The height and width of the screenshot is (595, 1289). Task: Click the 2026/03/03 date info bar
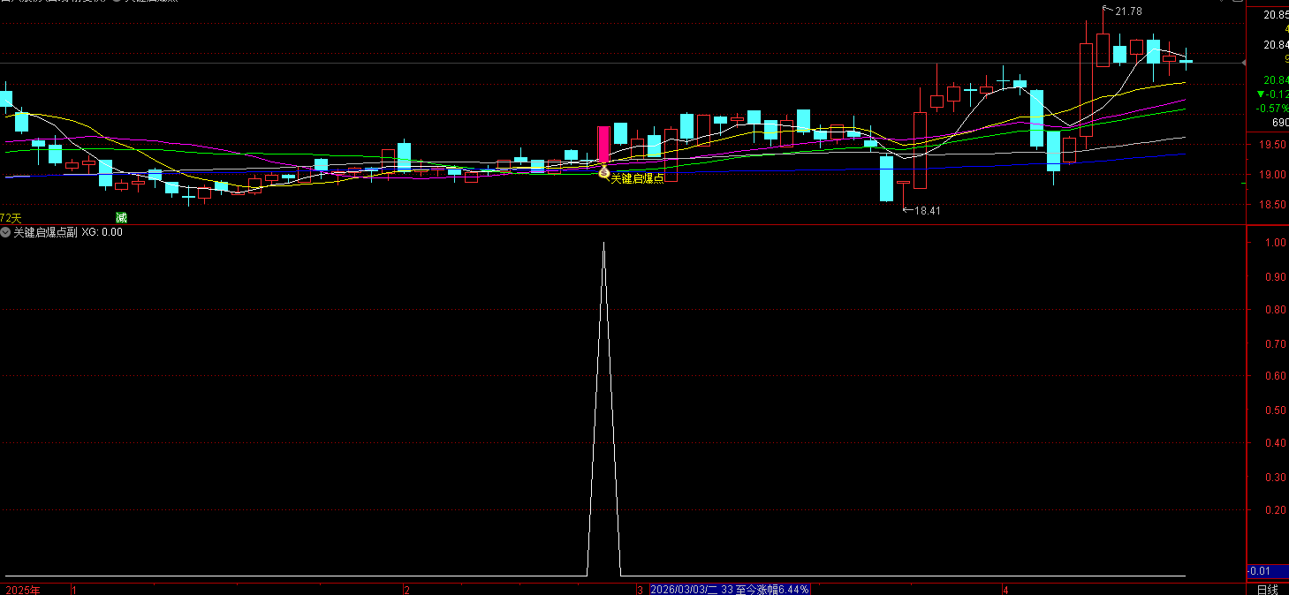tap(730, 589)
